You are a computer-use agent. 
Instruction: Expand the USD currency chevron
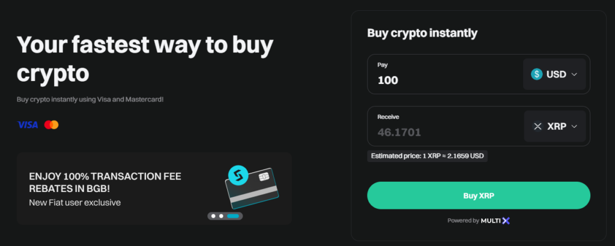coord(574,74)
